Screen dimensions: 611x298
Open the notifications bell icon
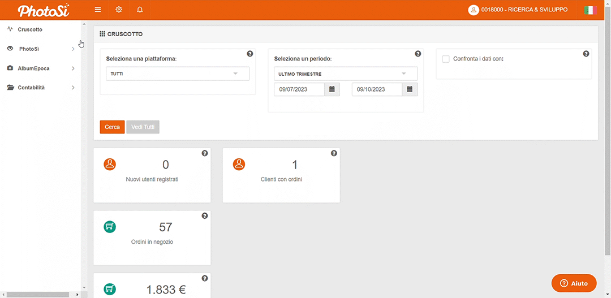[x=140, y=10]
